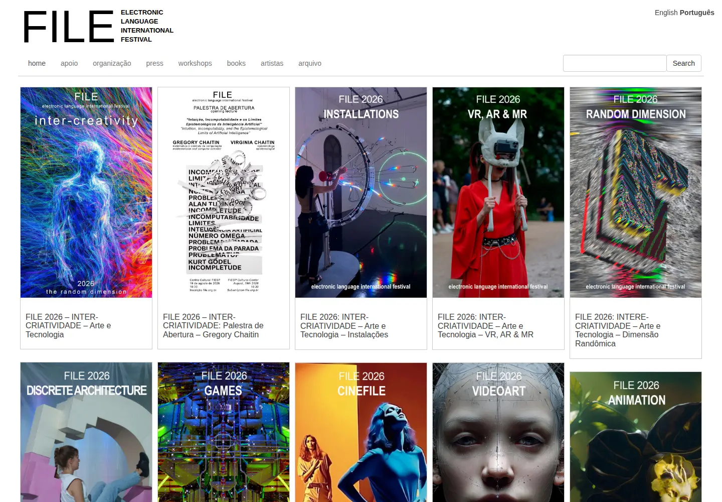This screenshot has height=502, width=722.
Task: Open the Random Dimension poster image
Action: coord(636,192)
